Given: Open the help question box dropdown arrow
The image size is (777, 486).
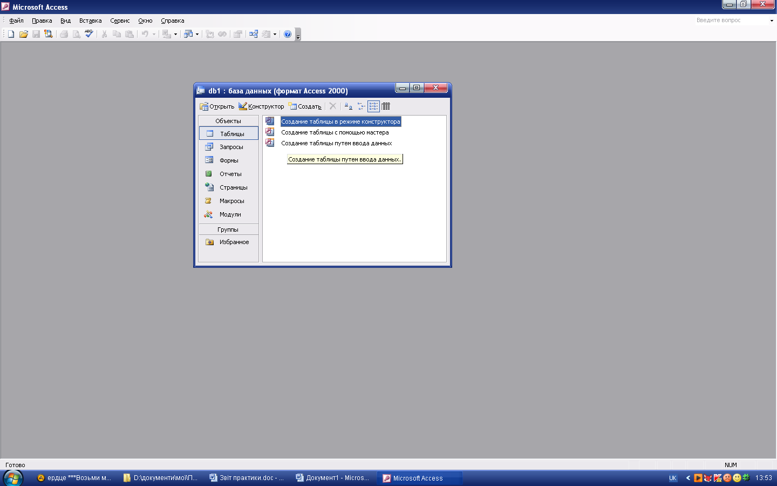Looking at the screenshot, I should (772, 21).
